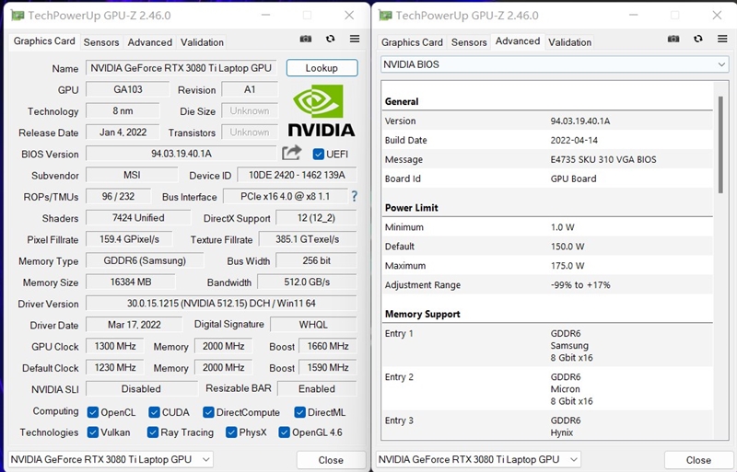
Task: Click camera icon in right GPU-Z window
Action: [x=673, y=39]
